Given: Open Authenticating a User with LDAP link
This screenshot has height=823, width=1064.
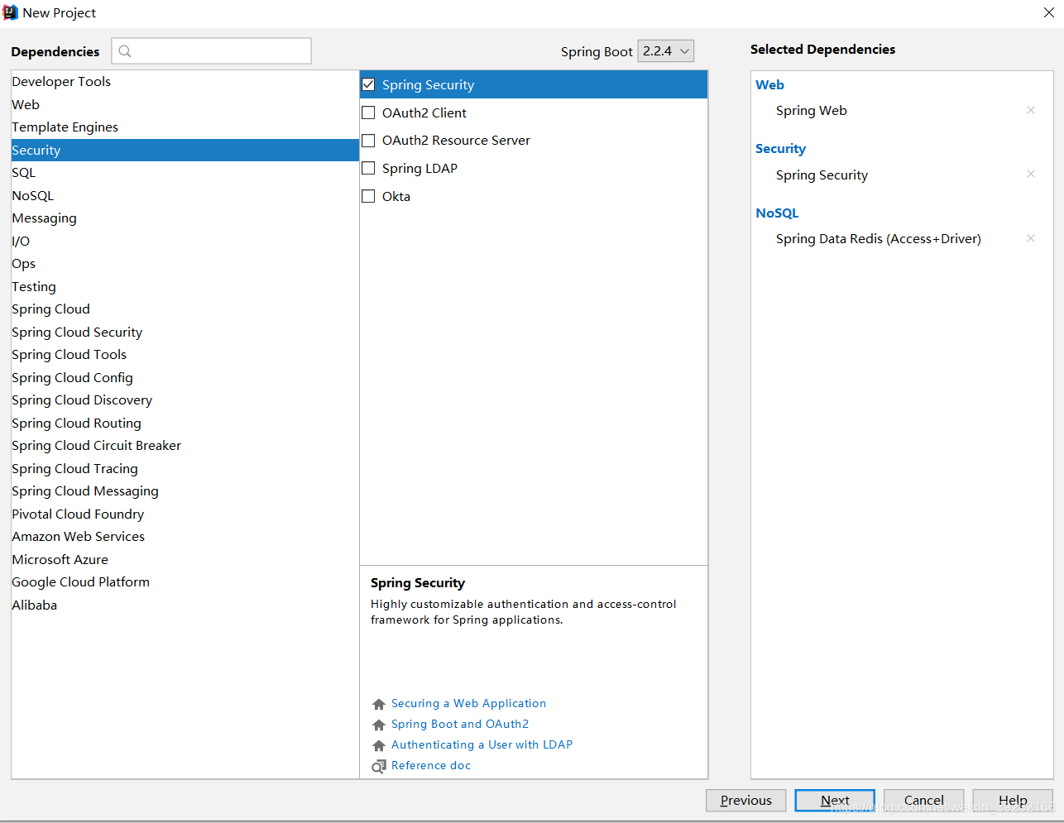Looking at the screenshot, I should point(482,744).
